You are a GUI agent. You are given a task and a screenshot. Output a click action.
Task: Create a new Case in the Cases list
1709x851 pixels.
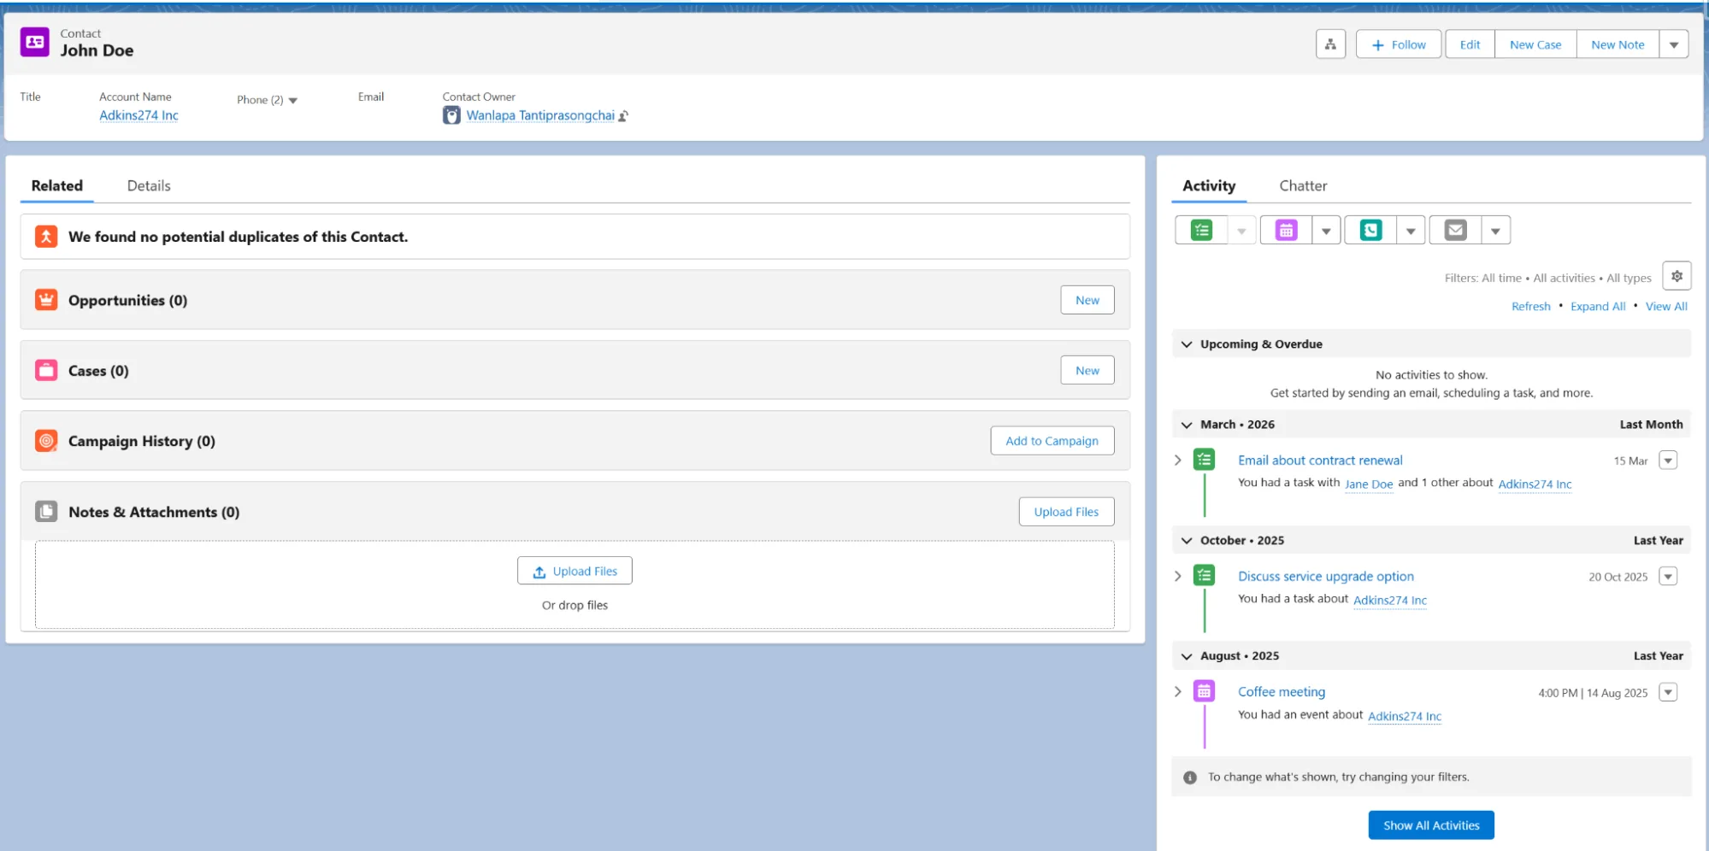coord(1087,370)
